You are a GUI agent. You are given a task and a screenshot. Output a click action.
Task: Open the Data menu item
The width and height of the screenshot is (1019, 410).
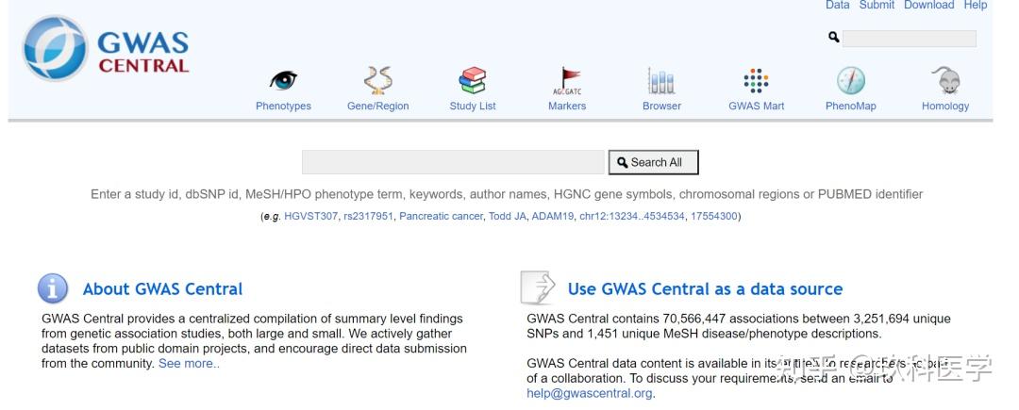pos(838,6)
